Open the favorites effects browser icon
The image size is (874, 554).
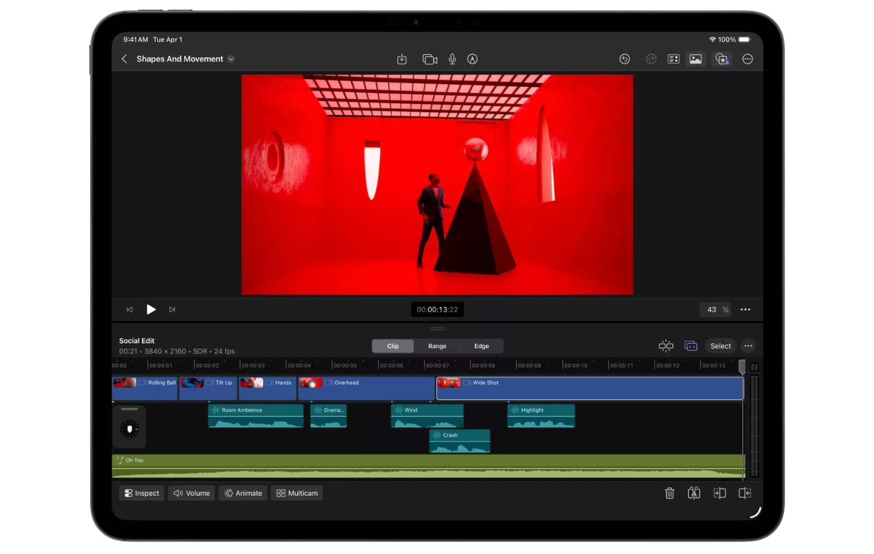(x=722, y=59)
